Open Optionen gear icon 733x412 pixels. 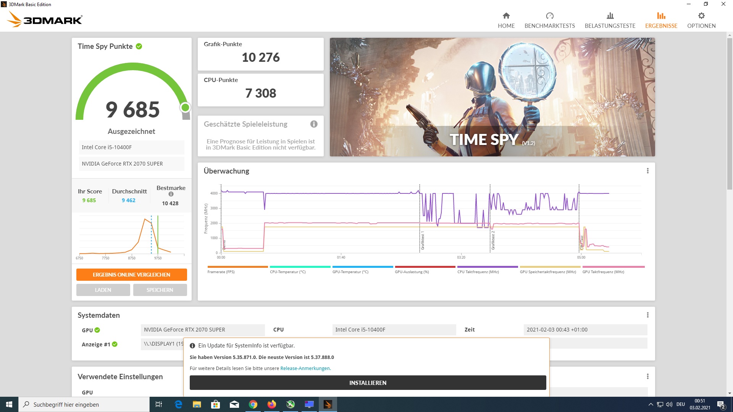[x=701, y=16]
